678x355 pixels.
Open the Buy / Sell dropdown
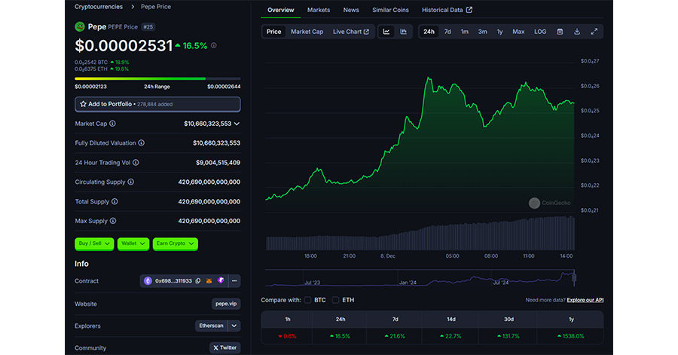click(94, 243)
